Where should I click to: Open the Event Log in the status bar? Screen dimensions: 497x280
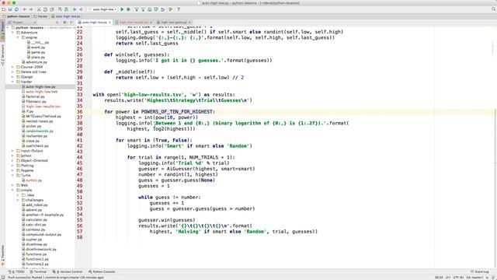click(480, 271)
